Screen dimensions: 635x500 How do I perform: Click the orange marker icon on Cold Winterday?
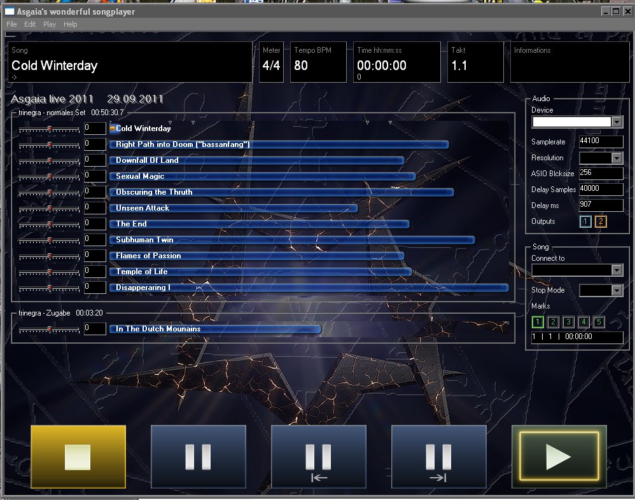click(113, 128)
